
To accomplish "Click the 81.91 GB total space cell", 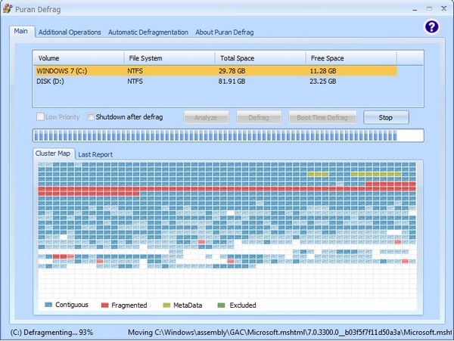I will point(232,81).
